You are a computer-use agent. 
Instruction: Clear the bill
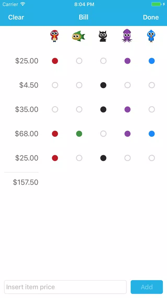[x=16, y=17]
